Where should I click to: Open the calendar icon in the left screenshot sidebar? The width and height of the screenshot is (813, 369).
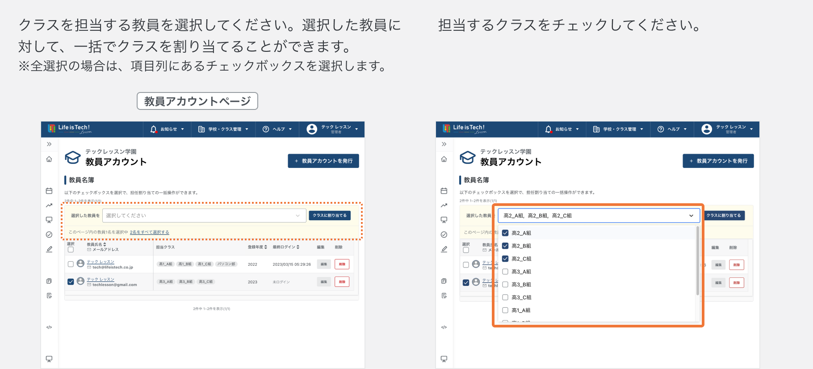pyautogui.click(x=49, y=191)
